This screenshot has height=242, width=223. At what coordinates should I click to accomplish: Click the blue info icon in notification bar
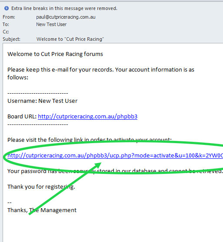[7, 8]
